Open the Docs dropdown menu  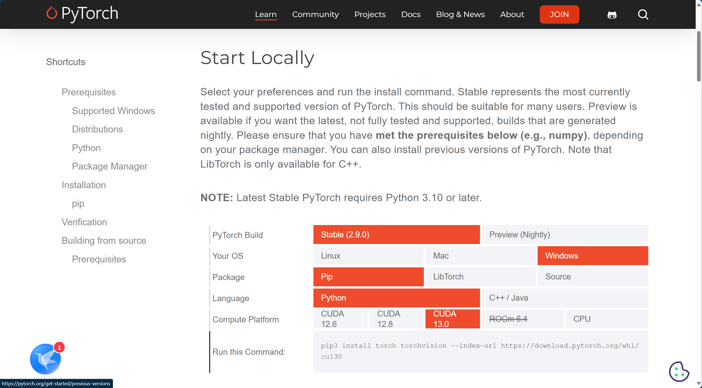click(x=411, y=15)
